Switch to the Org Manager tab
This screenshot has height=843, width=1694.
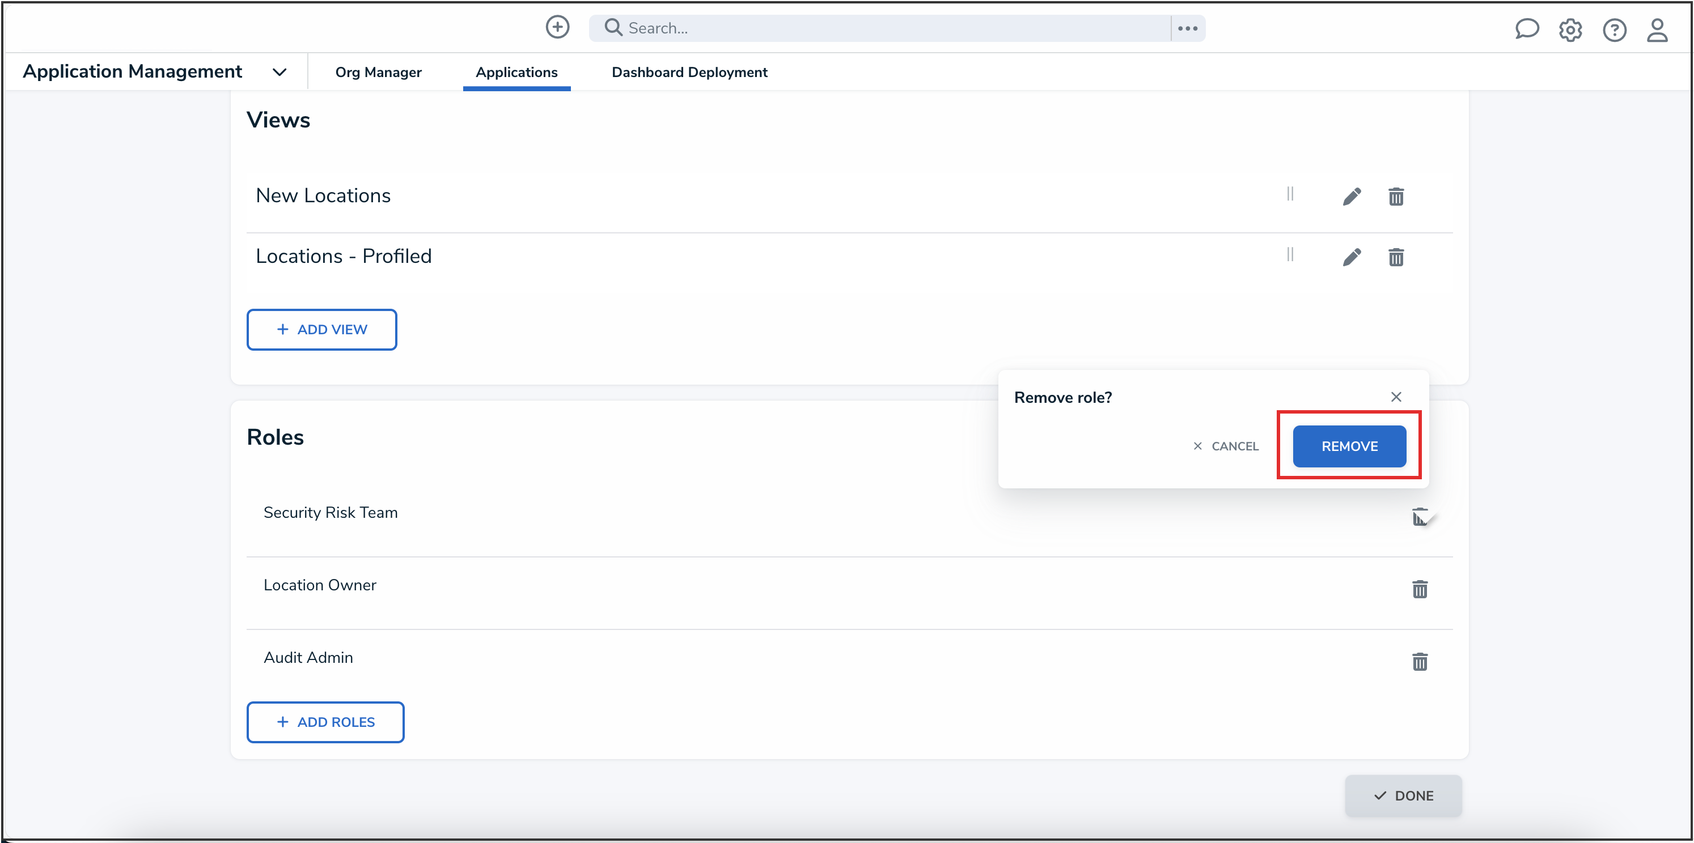point(378,73)
